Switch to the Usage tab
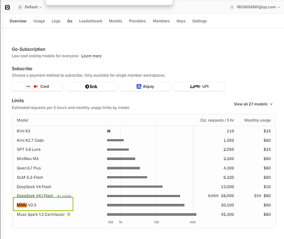Viewport: 284px width, 239px height. (39, 21)
